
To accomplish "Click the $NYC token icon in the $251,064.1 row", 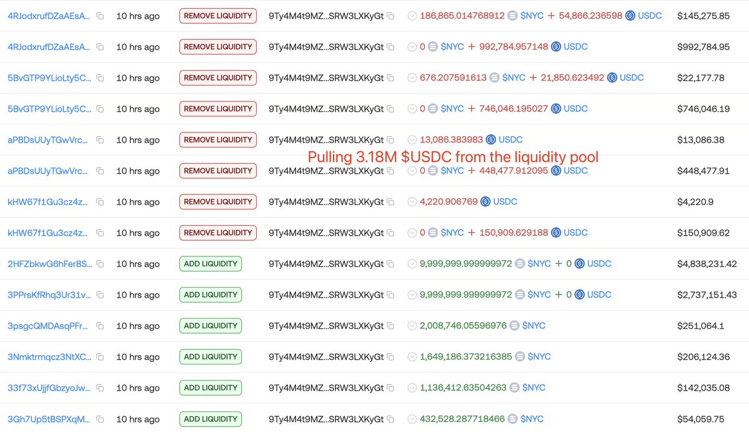I will [515, 326].
